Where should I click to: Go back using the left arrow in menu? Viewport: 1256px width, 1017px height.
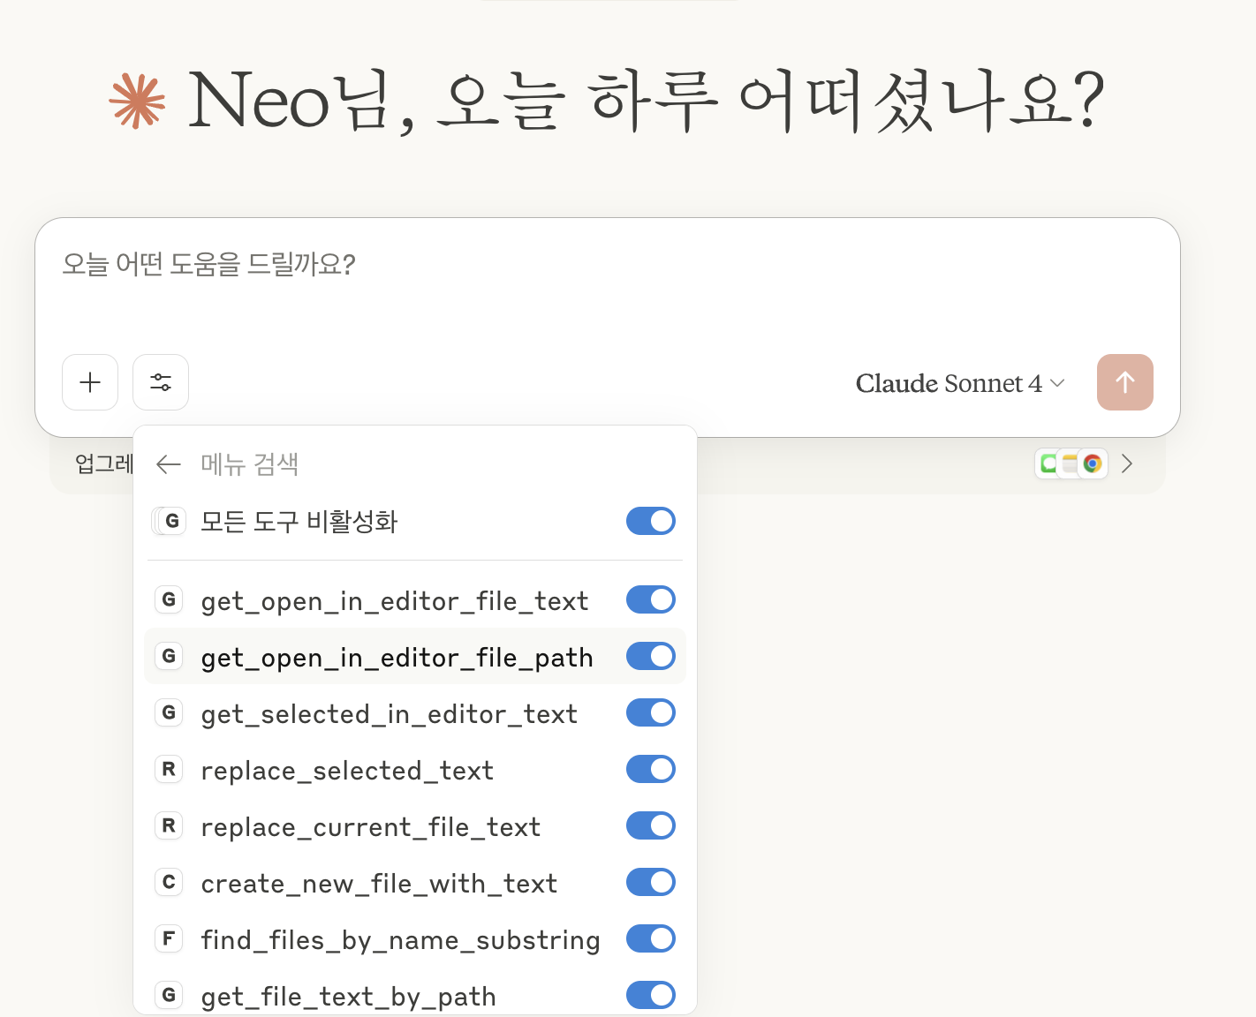pyautogui.click(x=168, y=464)
